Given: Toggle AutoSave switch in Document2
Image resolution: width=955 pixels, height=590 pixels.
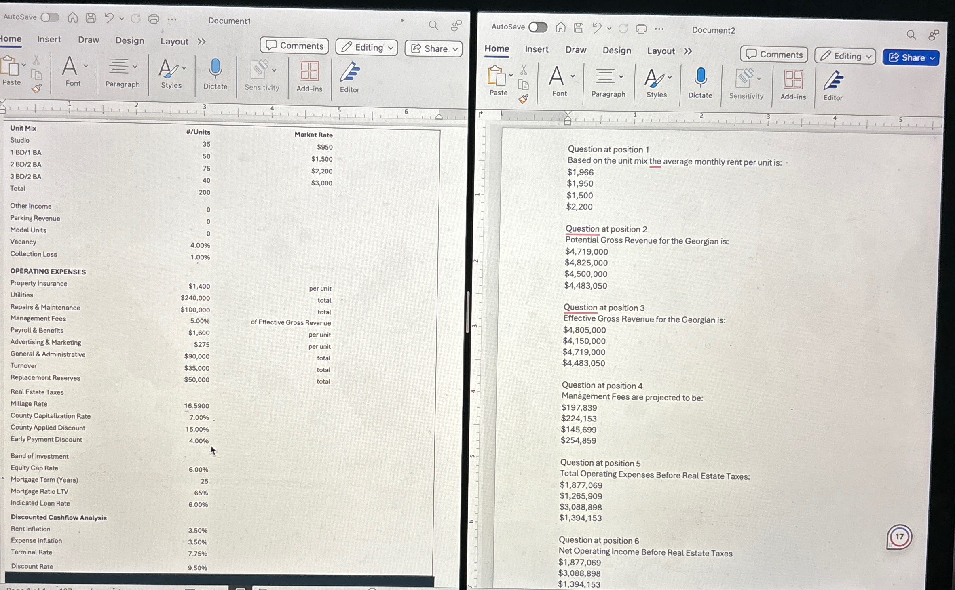Looking at the screenshot, I should click(x=538, y=27).
